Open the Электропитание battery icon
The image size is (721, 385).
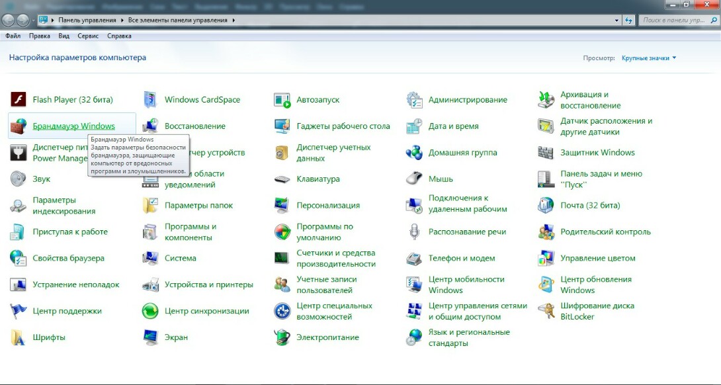[x=282, y=337]
